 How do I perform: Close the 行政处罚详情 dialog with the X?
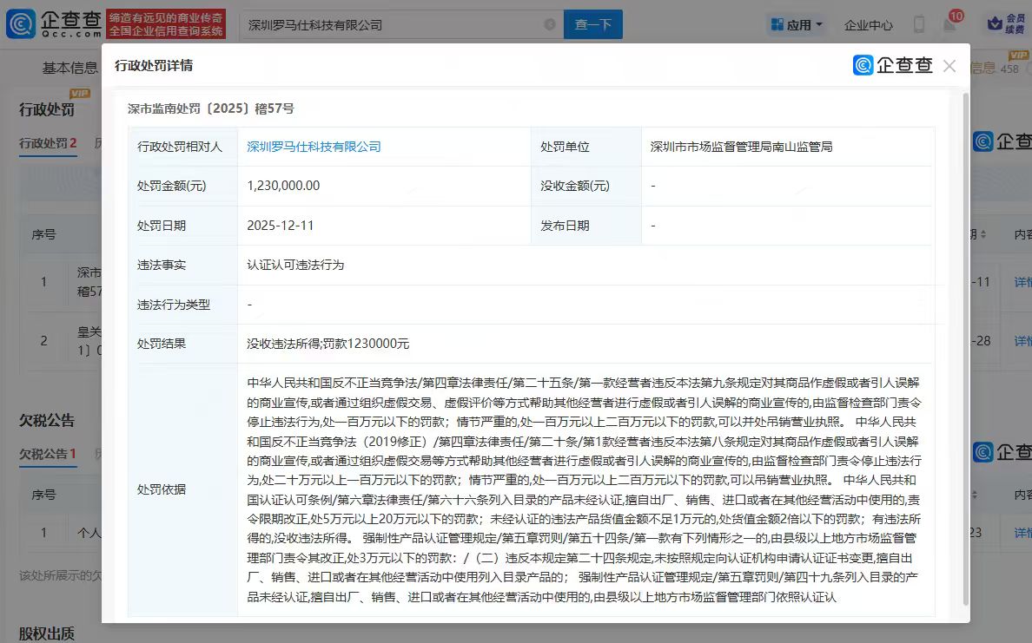[x=950, y=66]
